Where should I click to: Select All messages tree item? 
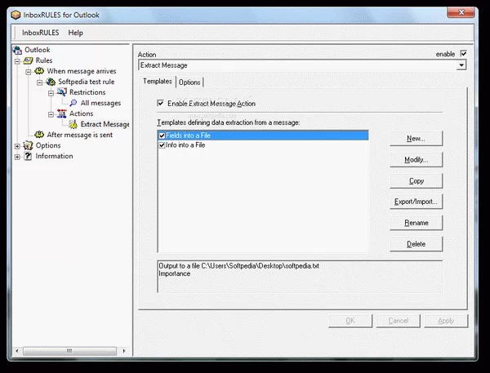click(100, 103)
